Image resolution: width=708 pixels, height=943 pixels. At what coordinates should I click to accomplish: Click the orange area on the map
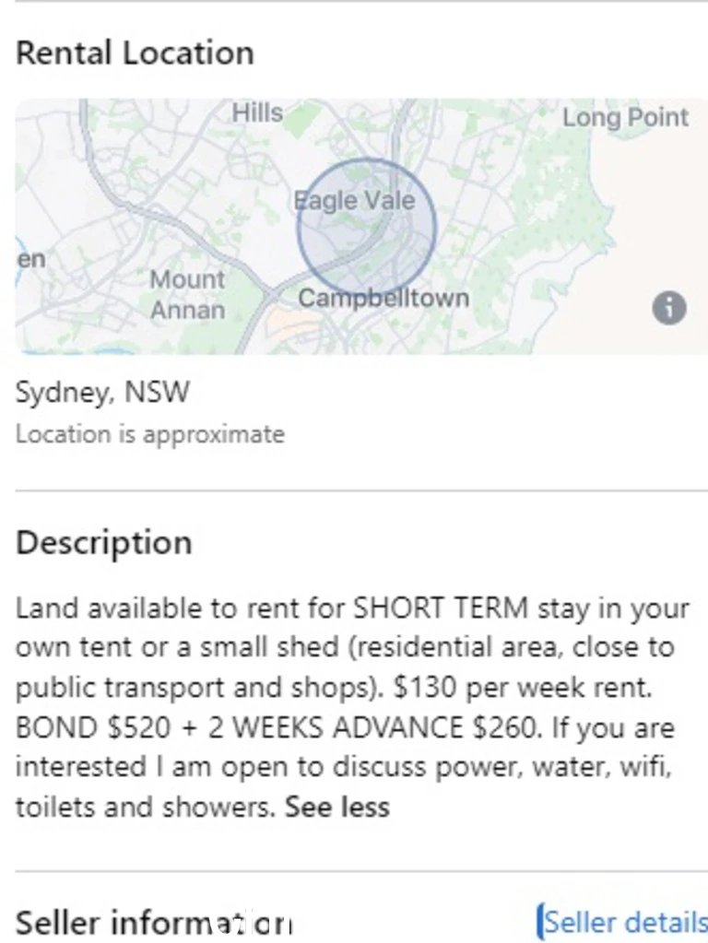[x=289, y=324]
